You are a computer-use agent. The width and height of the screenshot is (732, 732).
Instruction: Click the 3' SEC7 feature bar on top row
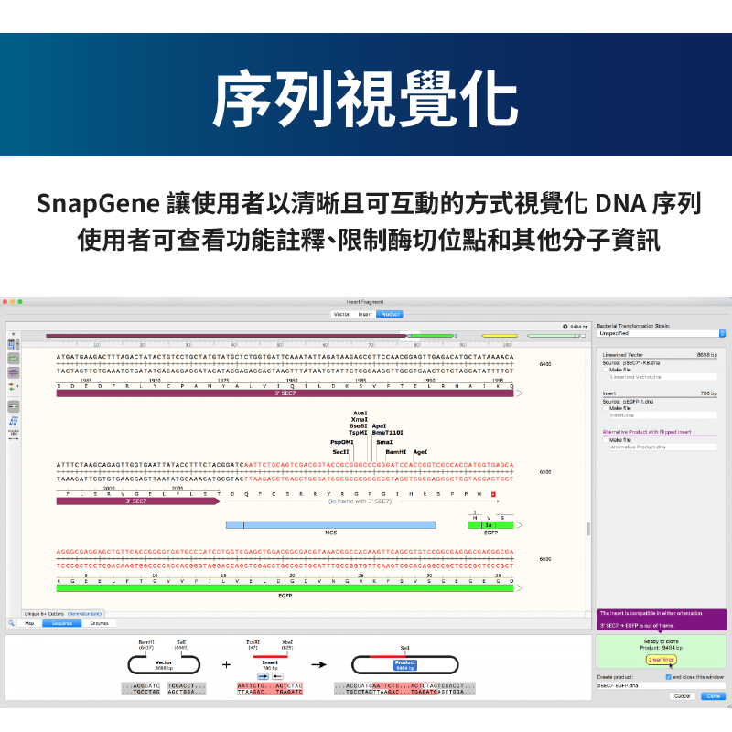coord(285,393)
